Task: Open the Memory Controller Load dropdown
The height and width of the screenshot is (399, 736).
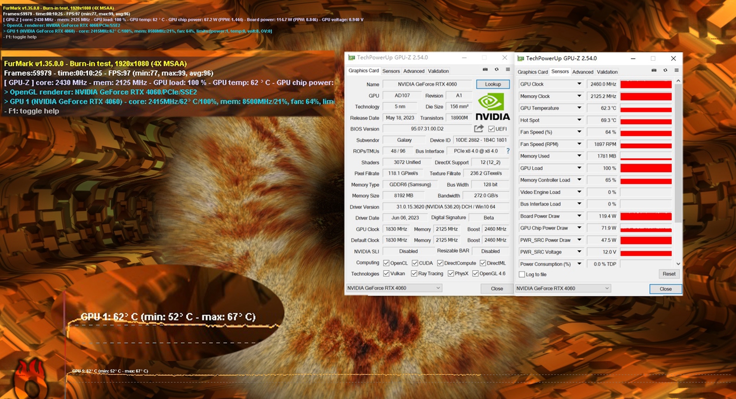Action: click(579, 180)
